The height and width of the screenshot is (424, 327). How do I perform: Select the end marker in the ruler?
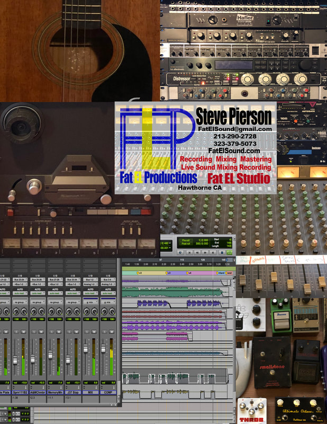tap(229, 273)
